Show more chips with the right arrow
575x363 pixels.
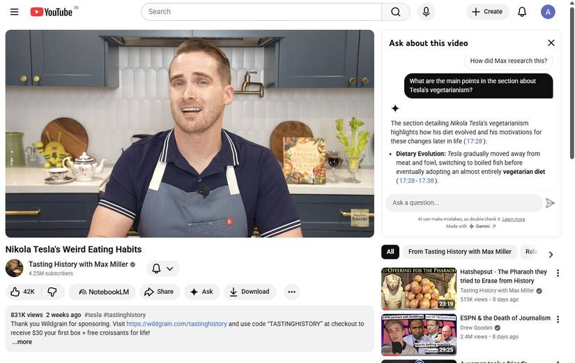[551, 254]
